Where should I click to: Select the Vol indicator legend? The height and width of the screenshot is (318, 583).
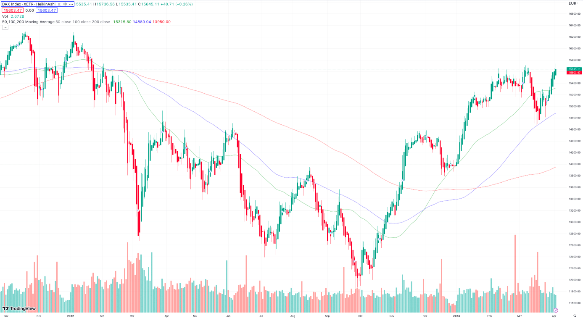coord(5,16)
